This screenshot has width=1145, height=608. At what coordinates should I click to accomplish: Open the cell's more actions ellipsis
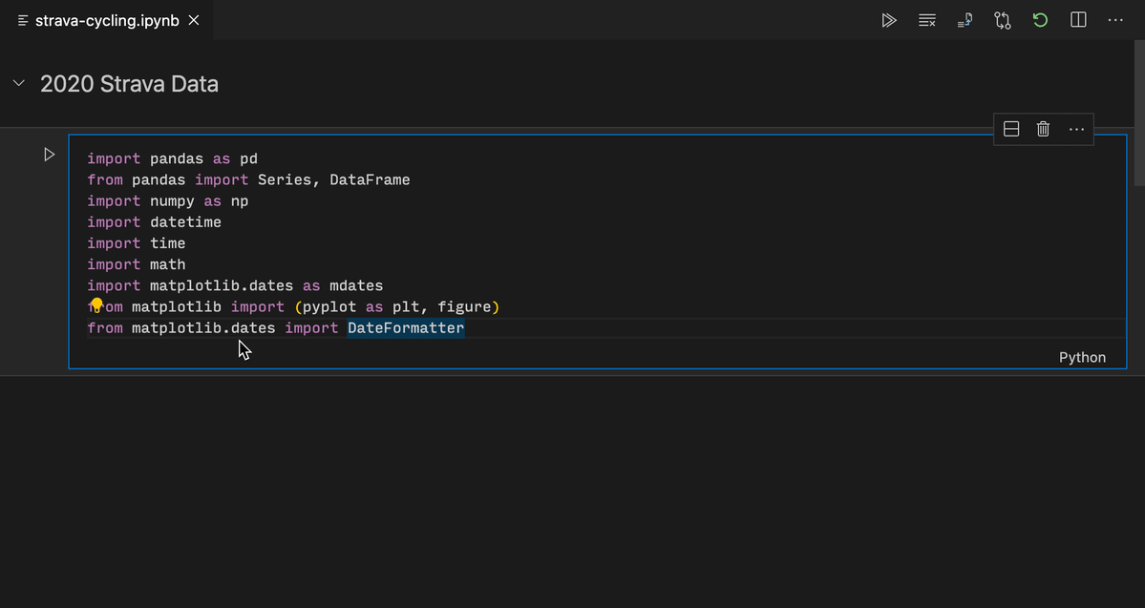(x=1076, y=128)
